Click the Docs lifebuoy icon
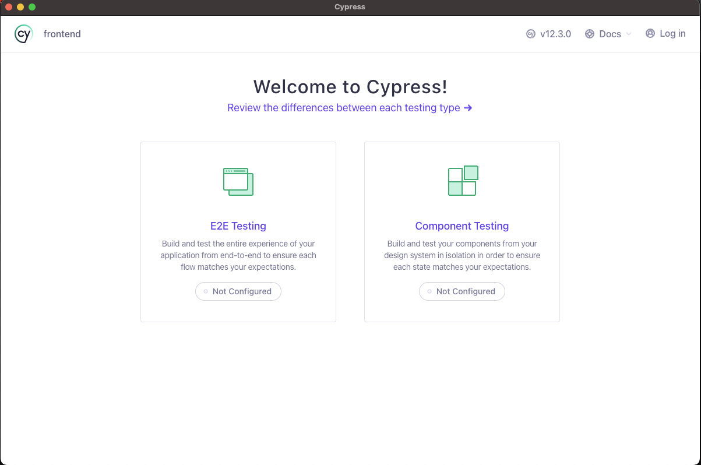The image size is (701, 465). point(590,34)
